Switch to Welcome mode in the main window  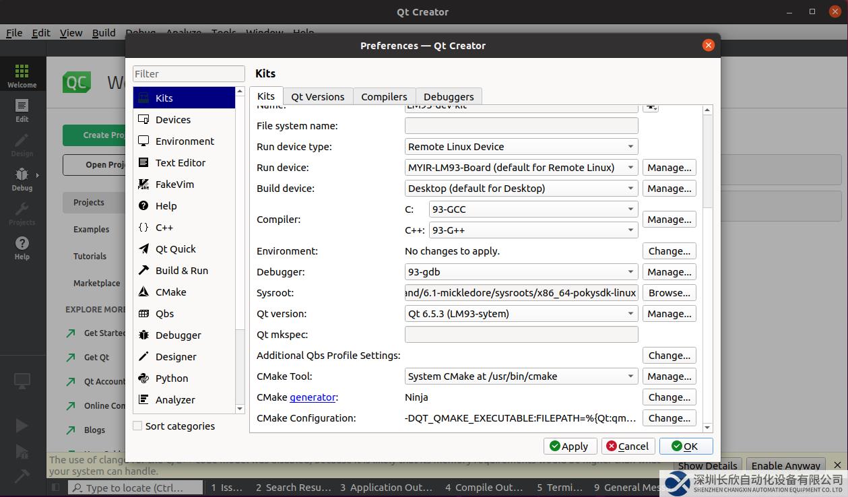[x=22, y=75]
